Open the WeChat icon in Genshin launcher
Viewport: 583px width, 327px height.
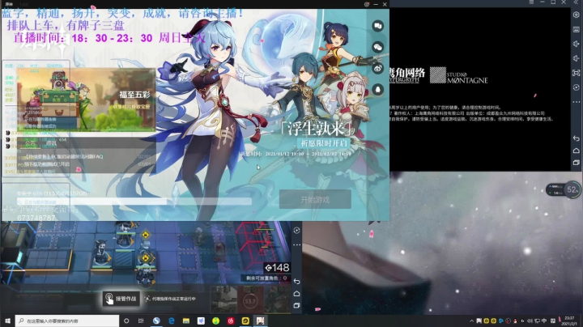378,47
